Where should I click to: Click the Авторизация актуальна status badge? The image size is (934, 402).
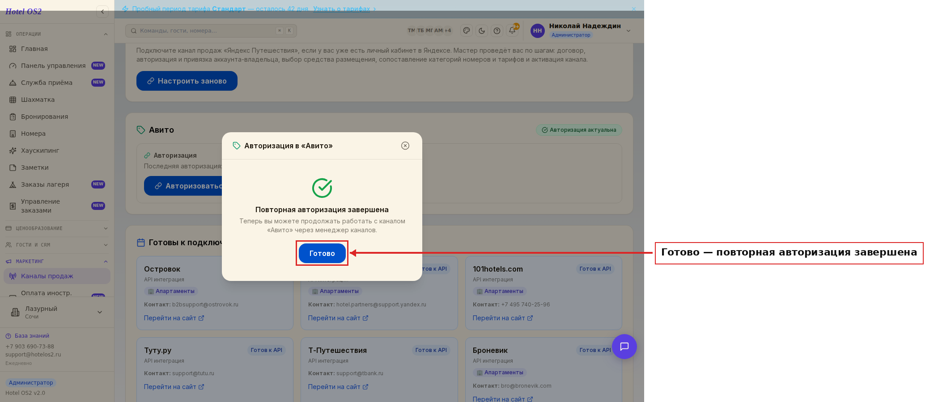click(x=579, y=130)
